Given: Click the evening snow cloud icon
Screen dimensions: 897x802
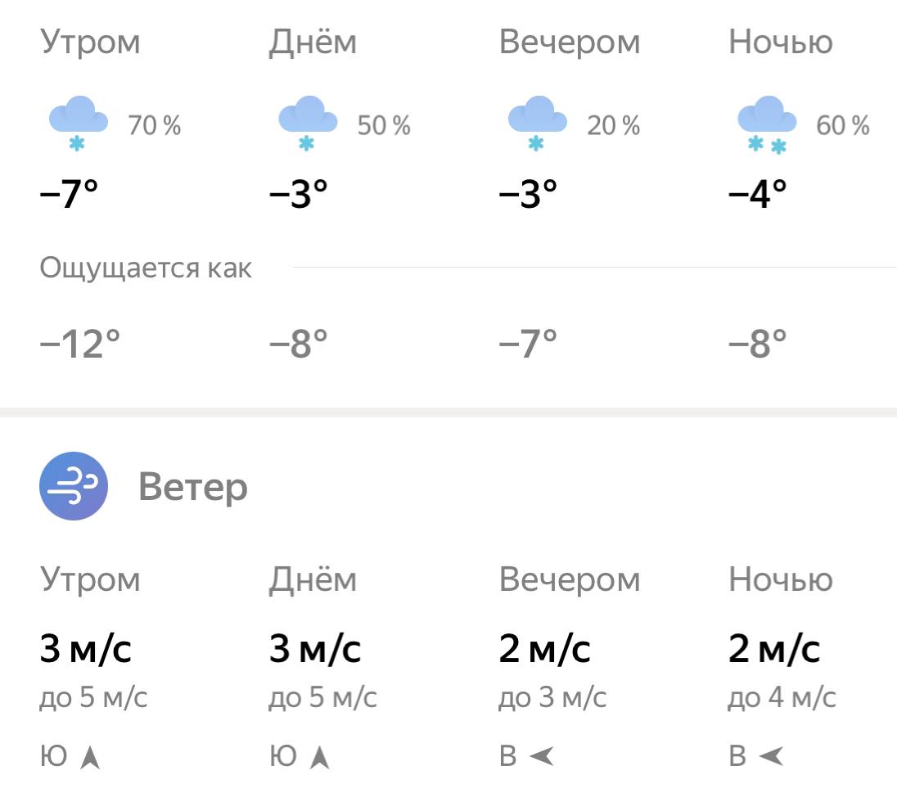Looking at the screenshot, I should point(537,123).
